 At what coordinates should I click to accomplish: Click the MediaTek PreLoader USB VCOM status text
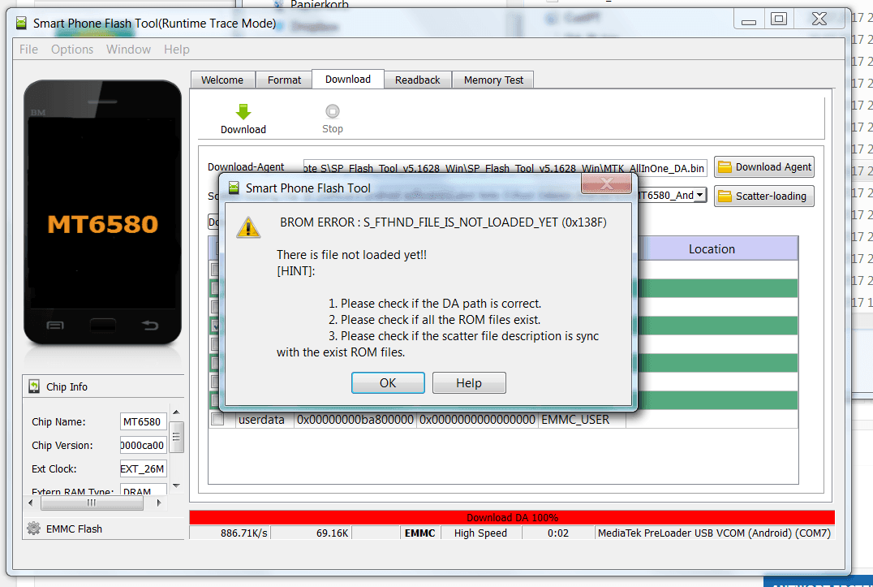(714, 533)
